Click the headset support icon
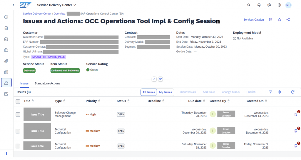The image size is (301, 160). (259, 5)
